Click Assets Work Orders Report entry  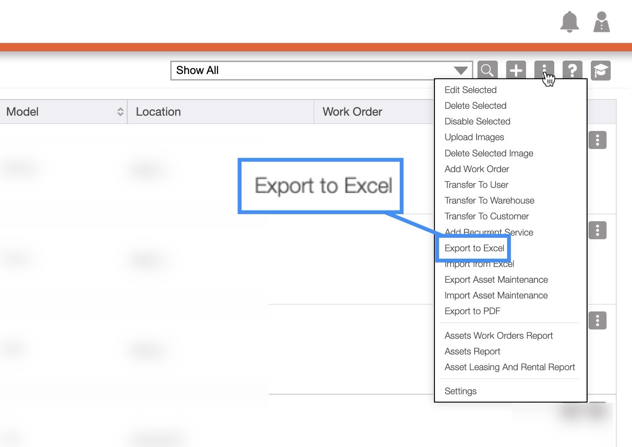coord(498,335)
